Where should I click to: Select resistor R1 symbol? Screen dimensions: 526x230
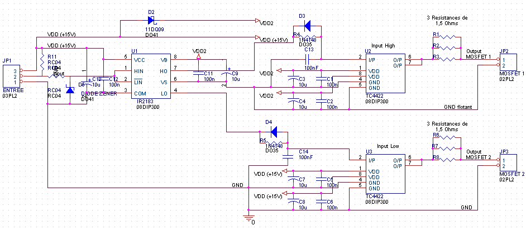pyautogui.click(x=447, y=37)
